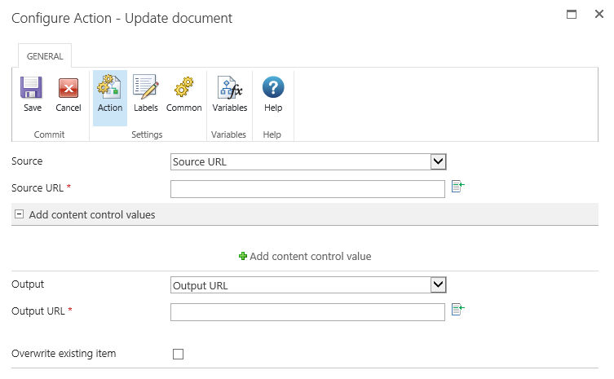
Task: Open the Variables icon
Action: (229, 88)
